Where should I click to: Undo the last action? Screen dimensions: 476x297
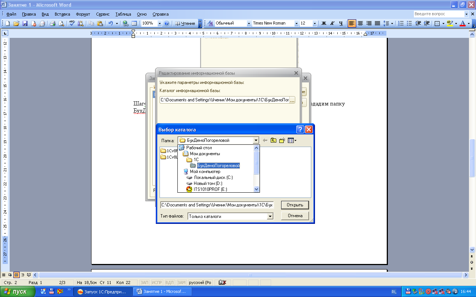click(x=110, y=23)
